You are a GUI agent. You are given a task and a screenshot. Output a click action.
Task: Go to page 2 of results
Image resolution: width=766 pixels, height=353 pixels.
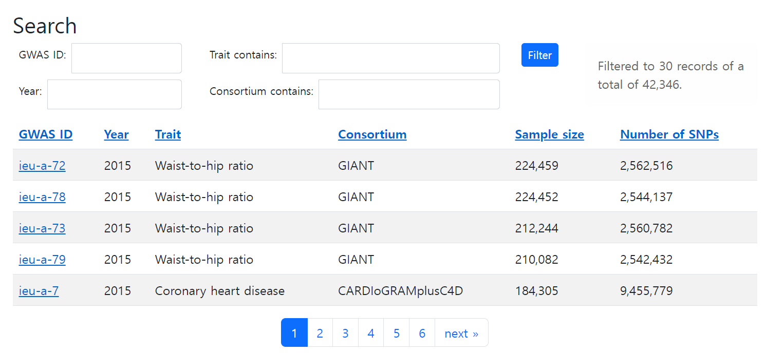(x=320, y=332)
